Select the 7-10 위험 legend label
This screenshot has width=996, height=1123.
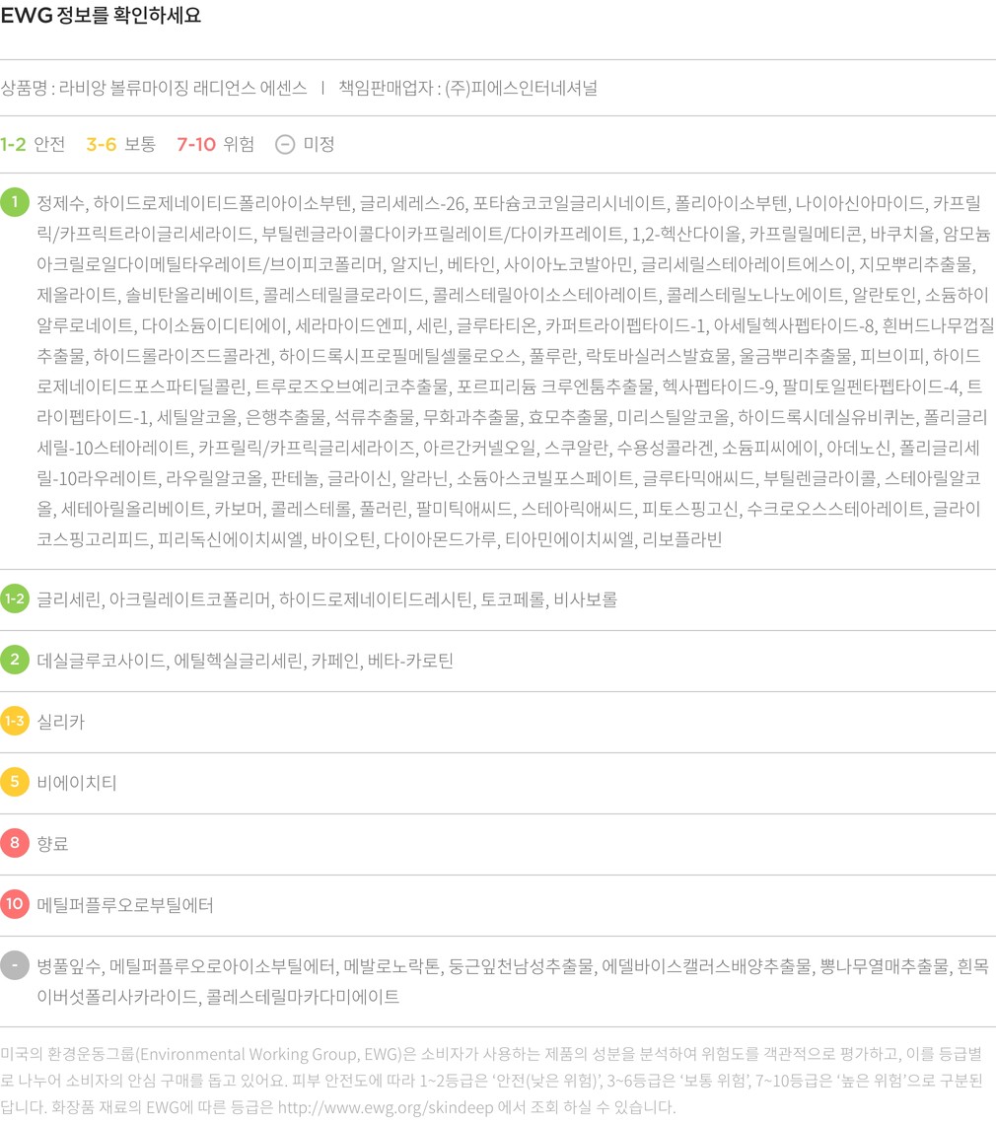click(215, 144)
